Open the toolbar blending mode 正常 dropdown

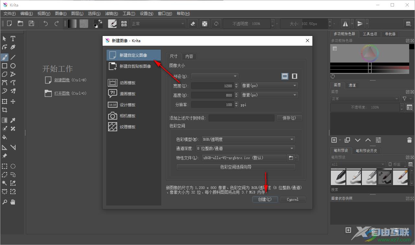click(158, 24)
